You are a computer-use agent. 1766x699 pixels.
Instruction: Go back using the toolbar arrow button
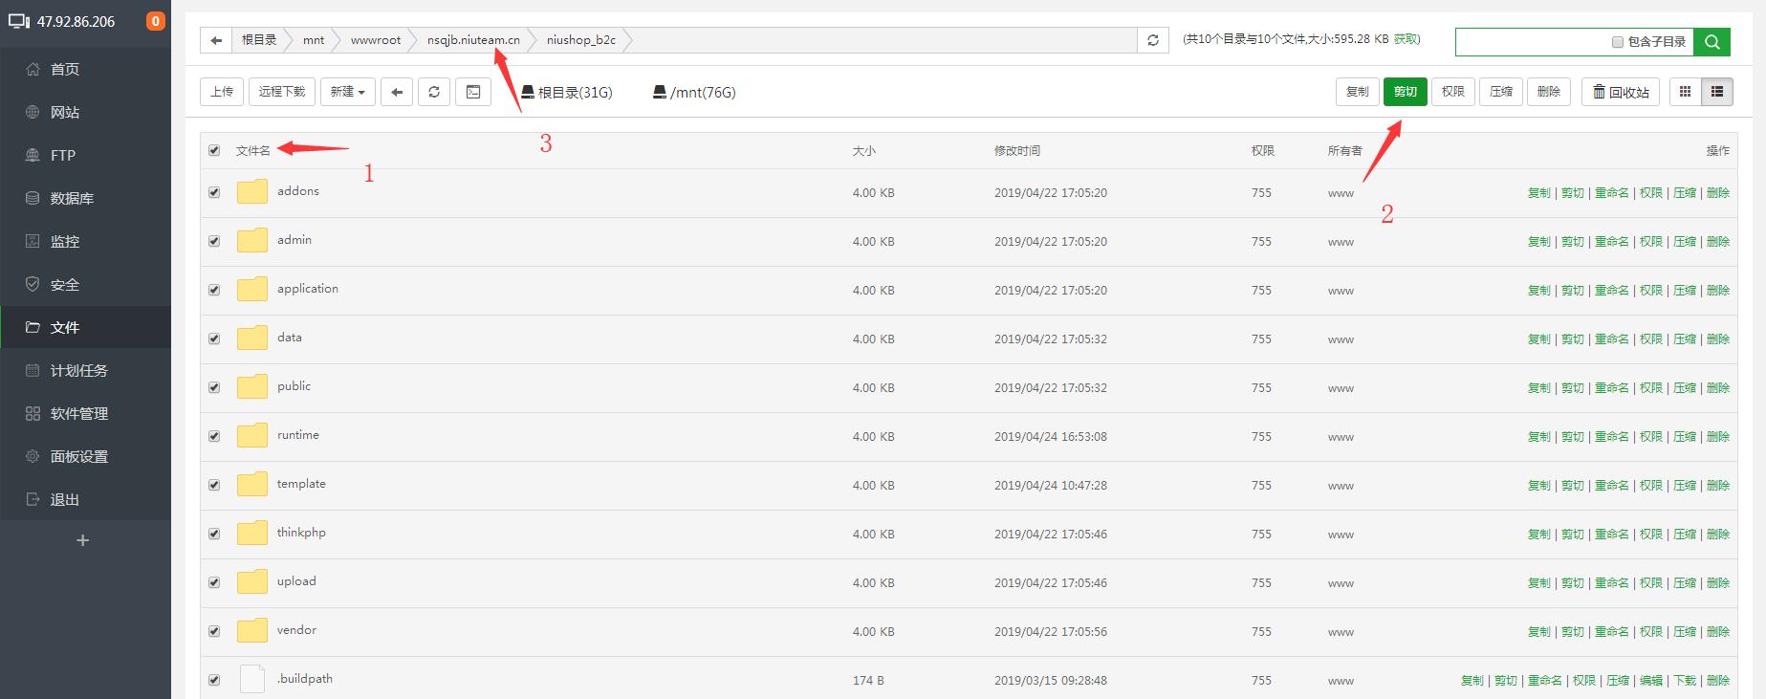pos(397,92)
